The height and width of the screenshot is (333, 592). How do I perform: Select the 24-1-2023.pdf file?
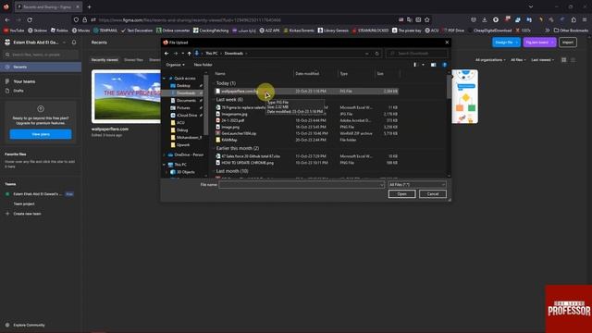(x=306, y=120)
